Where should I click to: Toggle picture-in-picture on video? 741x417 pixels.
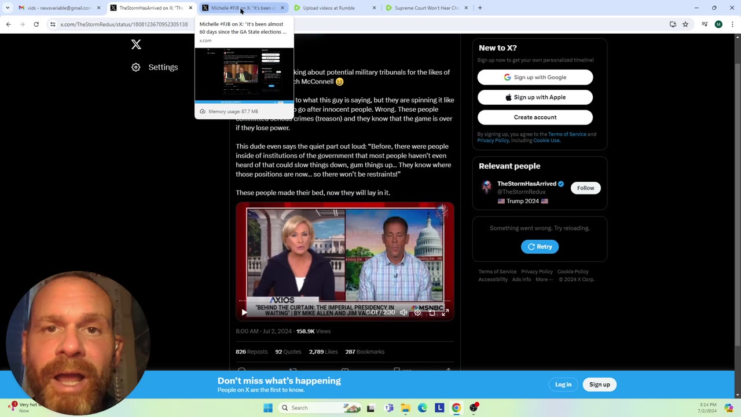click(x=432, y=312)
